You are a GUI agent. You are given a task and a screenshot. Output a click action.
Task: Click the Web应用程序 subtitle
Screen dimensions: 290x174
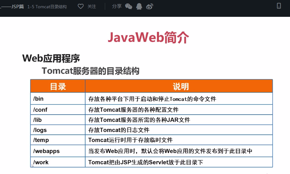click(x=51, y=58)
